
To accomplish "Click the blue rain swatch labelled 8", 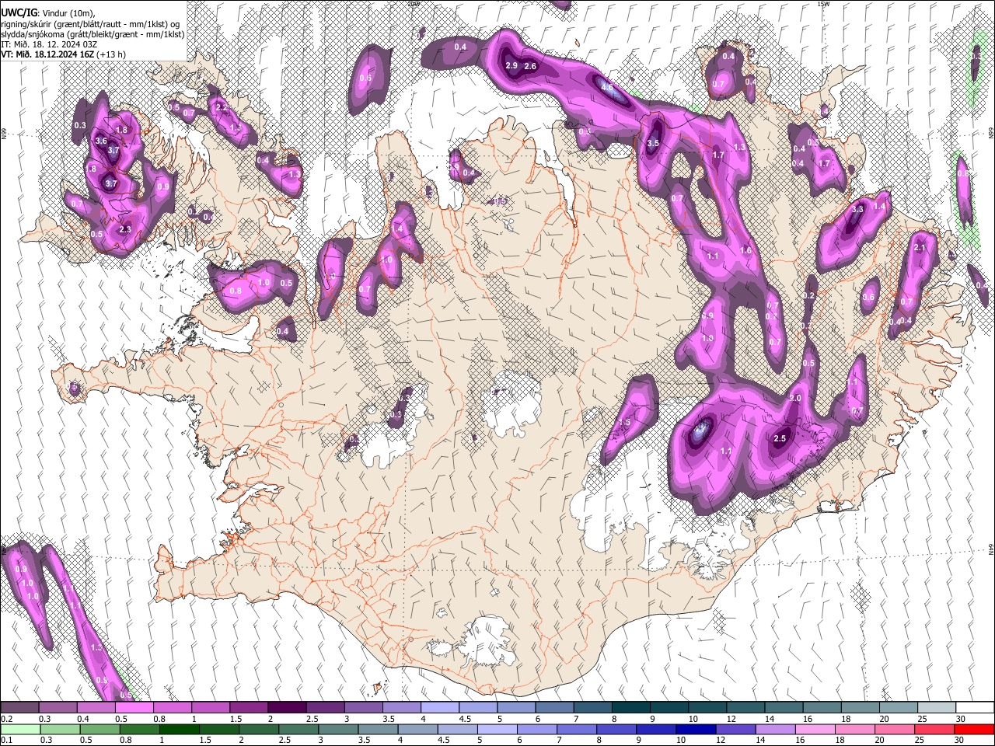I will point(618,729).
